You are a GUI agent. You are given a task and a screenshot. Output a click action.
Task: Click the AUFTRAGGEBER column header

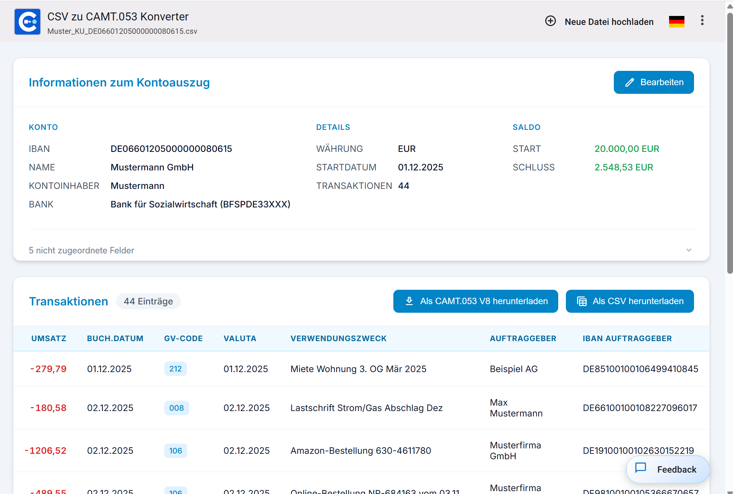tap(523, 339)
